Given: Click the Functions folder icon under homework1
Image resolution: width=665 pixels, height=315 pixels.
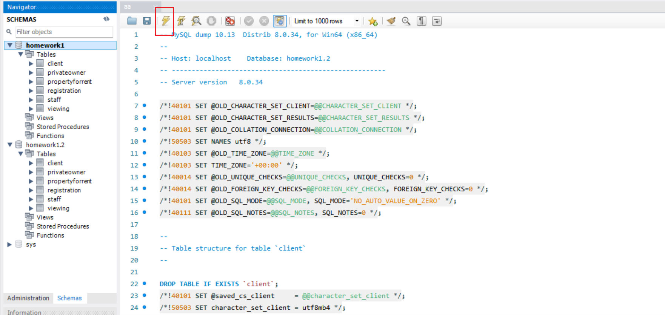Looking at the screenshot, I should [29, 136].
